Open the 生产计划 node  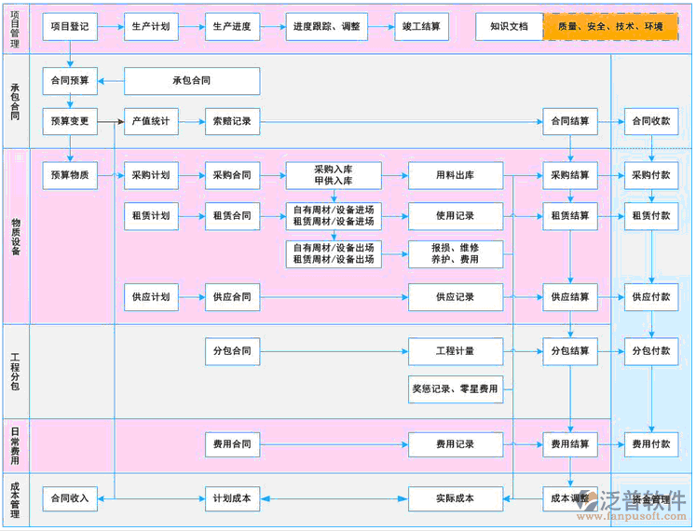pos(151,27)
